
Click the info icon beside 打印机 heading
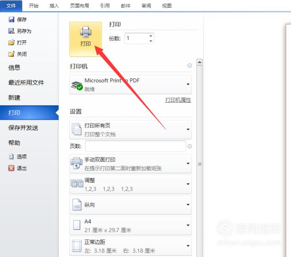(190, 66)
